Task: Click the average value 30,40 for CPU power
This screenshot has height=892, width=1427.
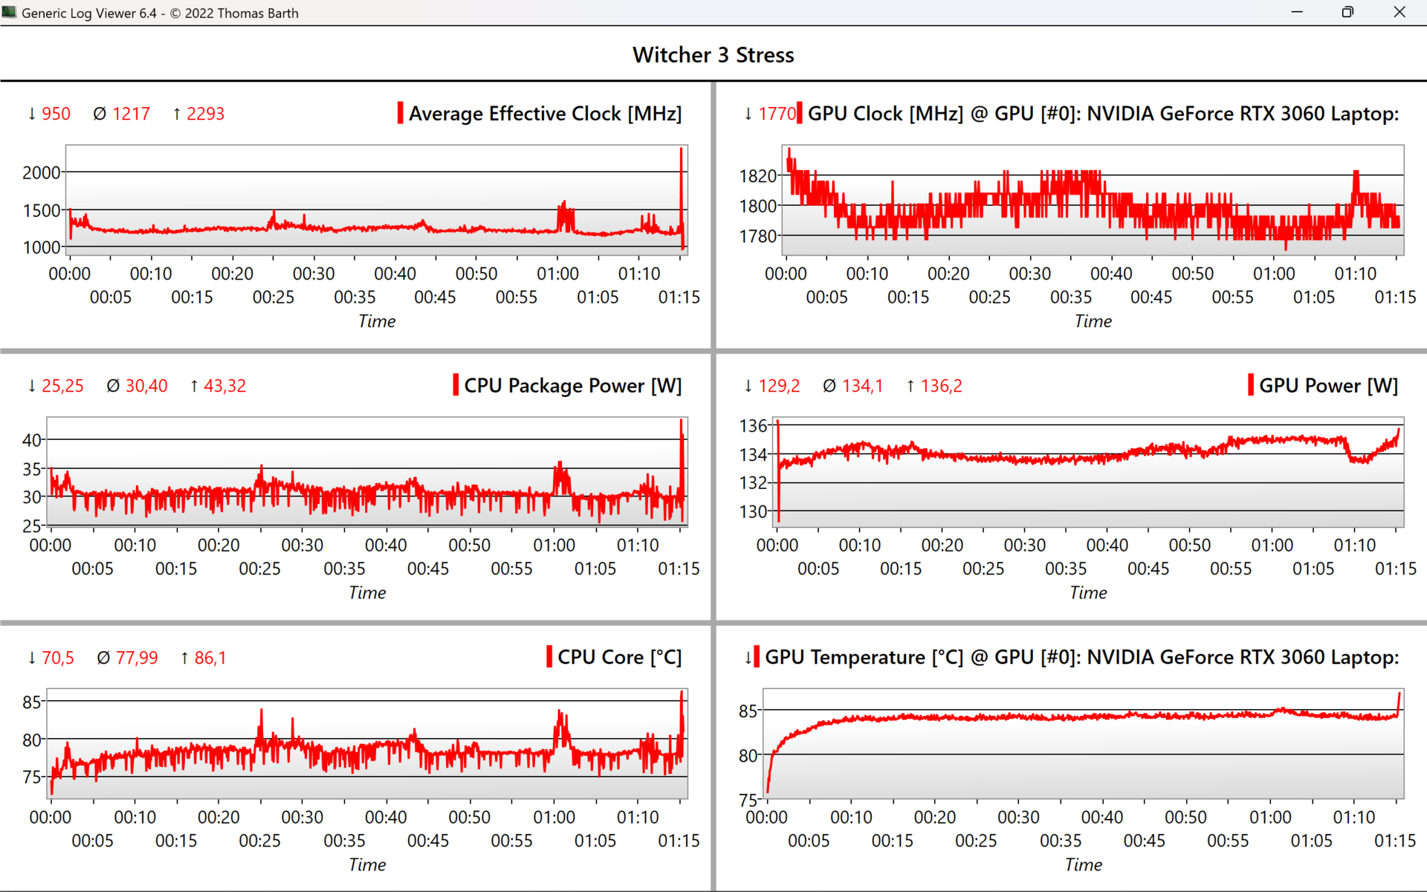Action: [x=146, y=386]
